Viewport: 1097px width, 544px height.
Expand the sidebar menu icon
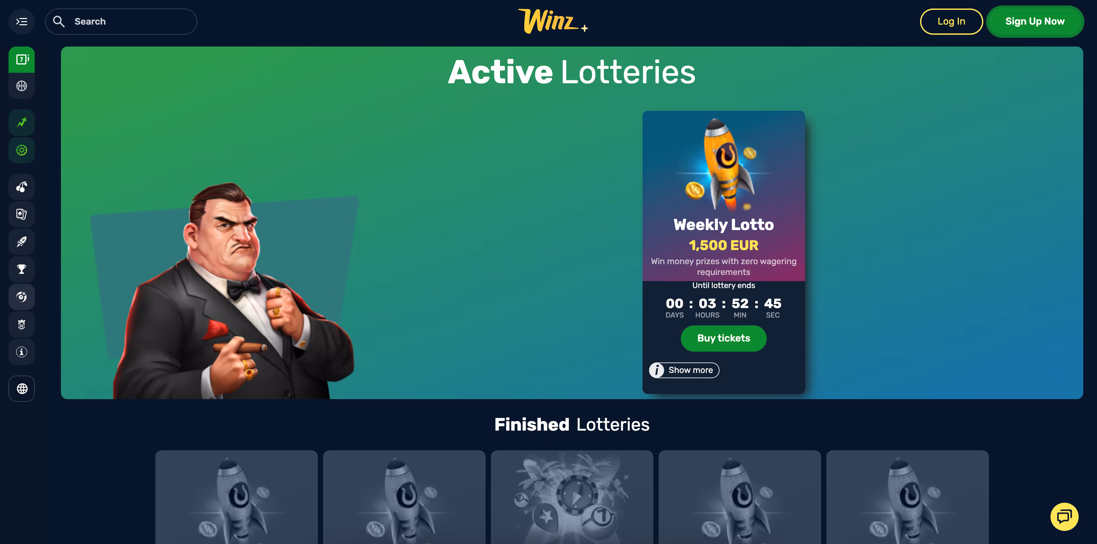tap(22, 21)
